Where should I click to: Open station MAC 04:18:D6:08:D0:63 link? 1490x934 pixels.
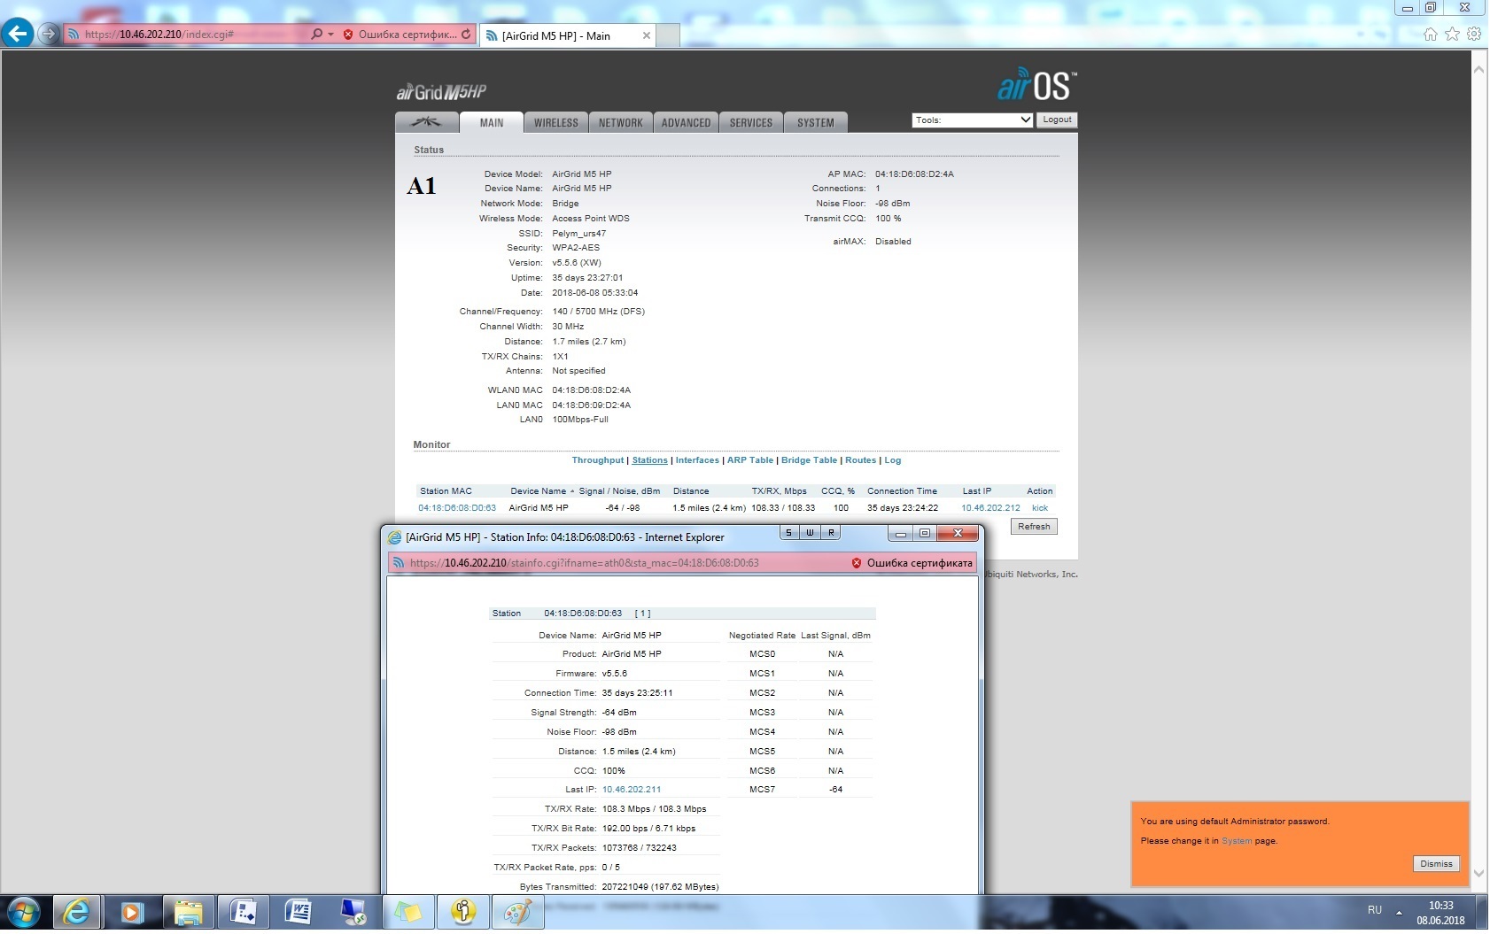(x=457, y=508)
